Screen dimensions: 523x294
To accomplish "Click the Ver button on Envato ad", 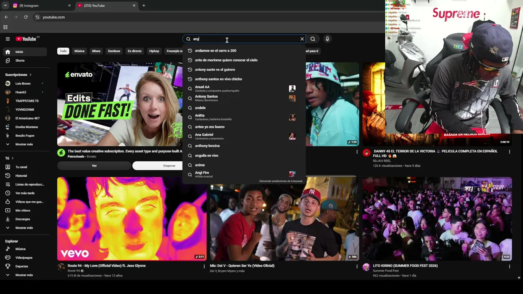I will click(94, 165).
